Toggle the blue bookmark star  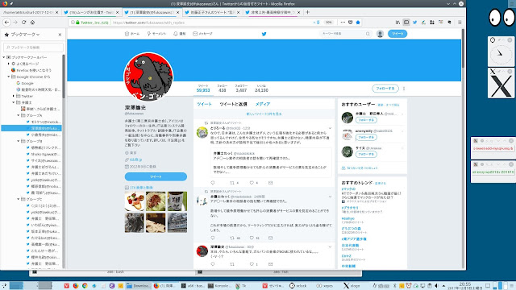[x=358, y=23]
